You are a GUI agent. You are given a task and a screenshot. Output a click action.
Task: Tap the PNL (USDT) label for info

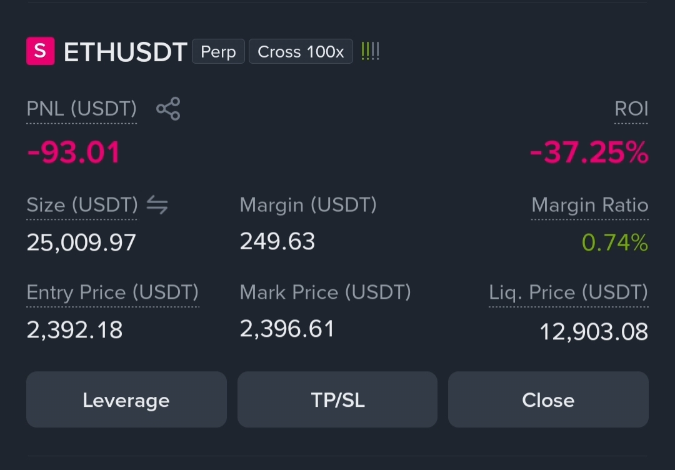tap(82, 109)
